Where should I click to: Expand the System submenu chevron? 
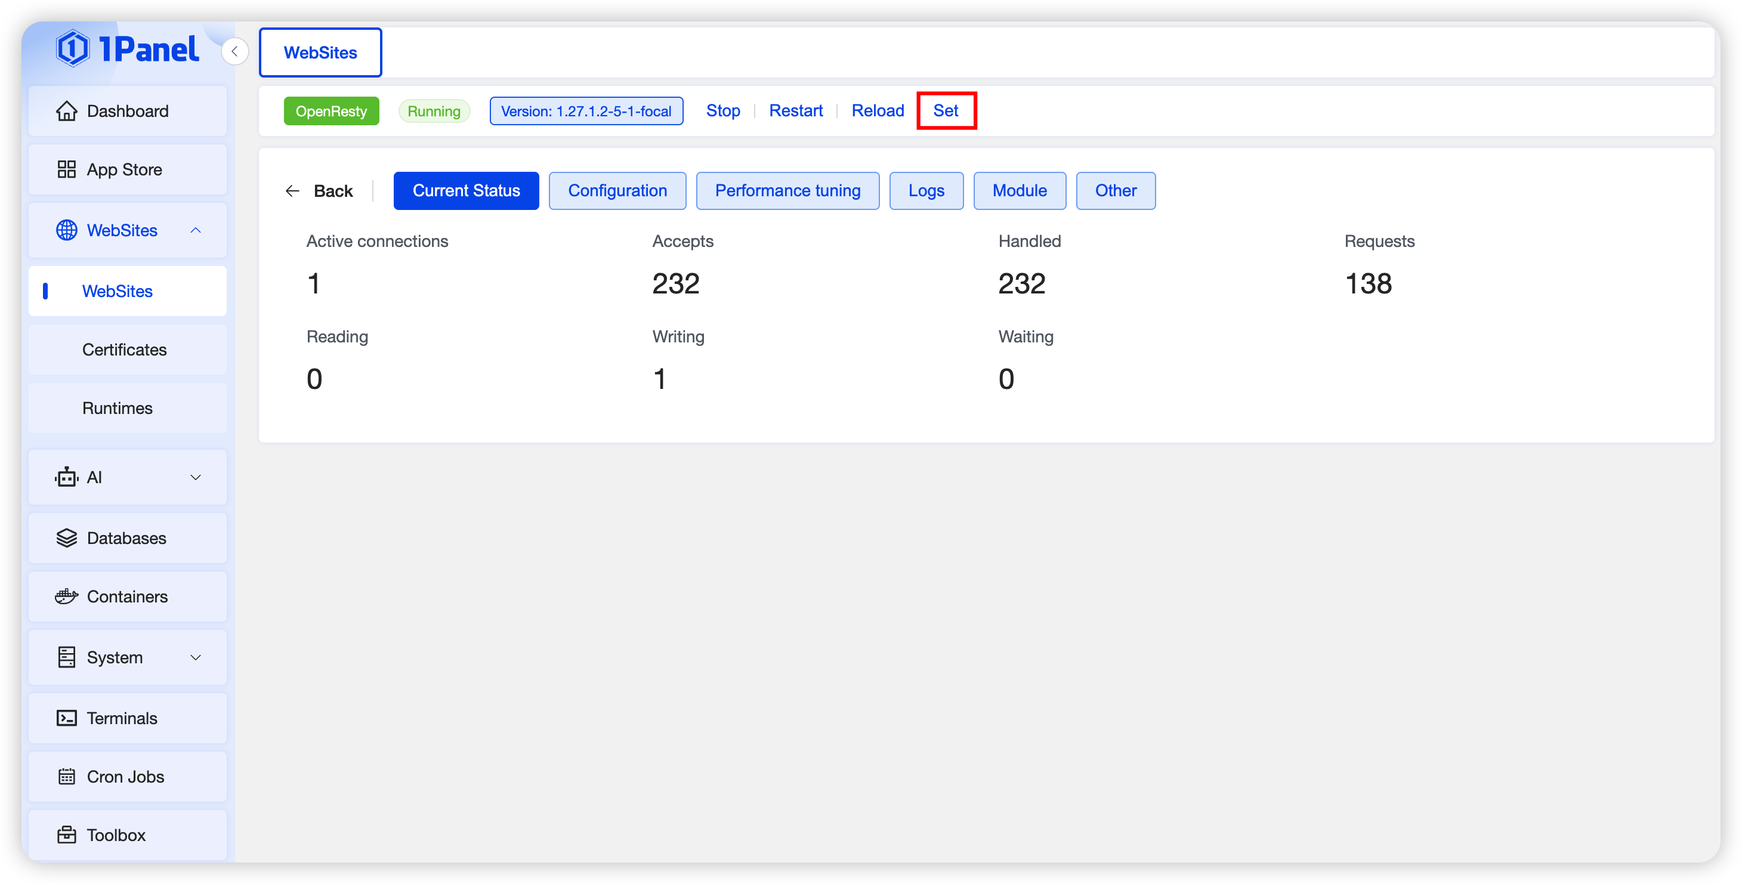tap(196, 657)
